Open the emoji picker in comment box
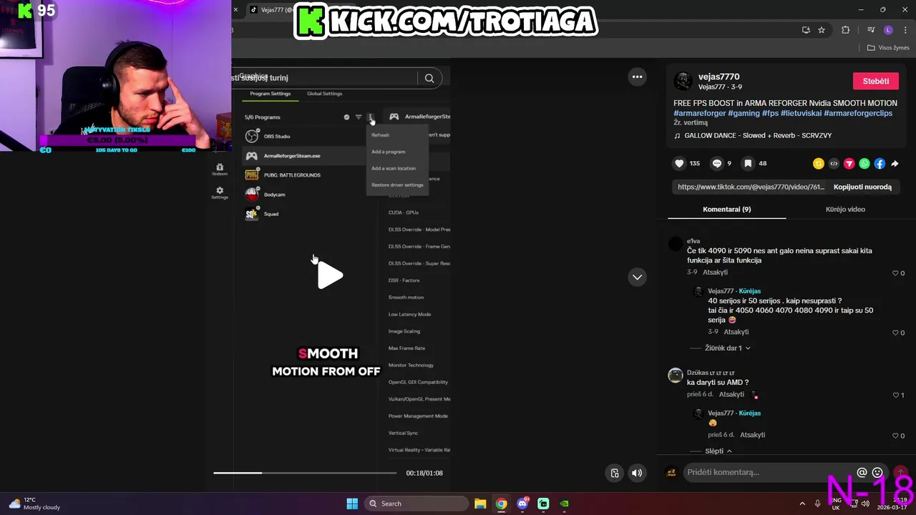Image resolution: width=916 pixels, height=515 pixels. pyautogui.click(x=877, y=472)
